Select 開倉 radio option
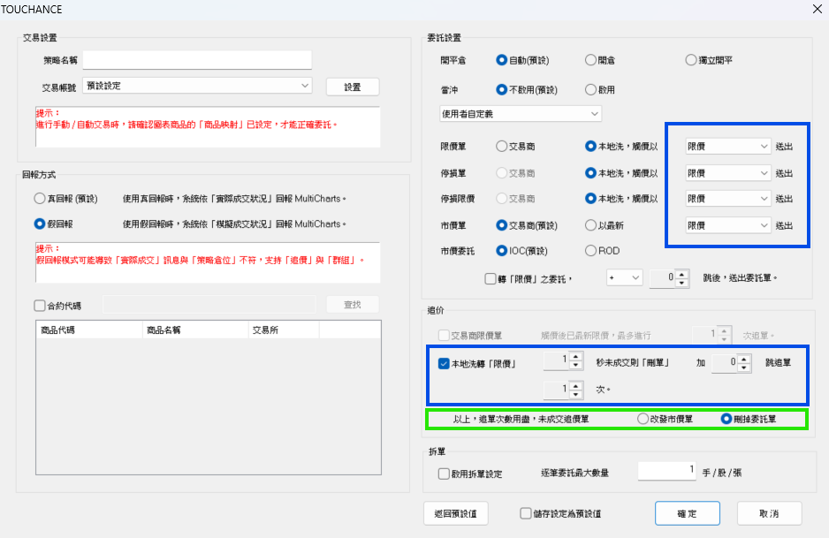The width and height of the screenshot is (829, 538). pos(590,60)
